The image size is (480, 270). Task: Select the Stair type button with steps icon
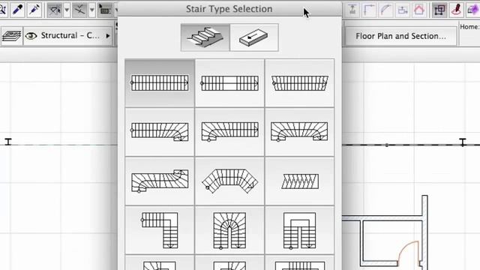coord(205,37)
